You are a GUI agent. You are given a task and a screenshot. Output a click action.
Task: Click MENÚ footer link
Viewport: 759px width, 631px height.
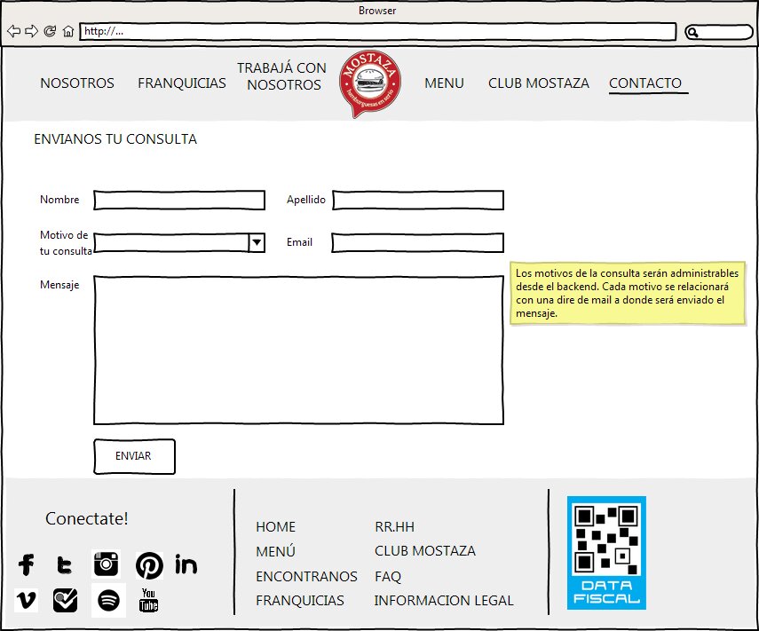[x=275, y=550]
